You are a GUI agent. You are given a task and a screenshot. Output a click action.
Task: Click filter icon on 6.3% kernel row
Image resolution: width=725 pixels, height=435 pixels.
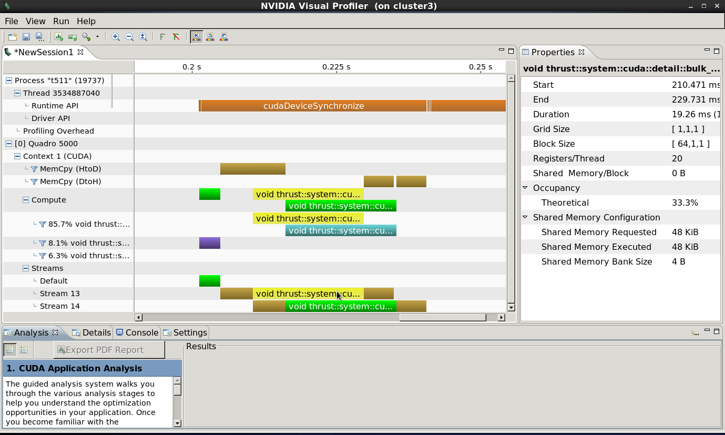[43, 256]
